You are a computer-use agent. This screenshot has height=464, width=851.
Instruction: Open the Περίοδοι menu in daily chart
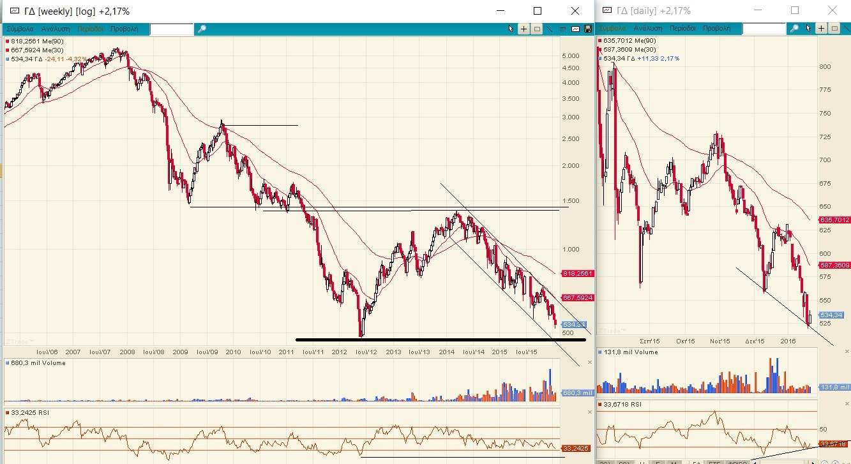pos(683,29)
